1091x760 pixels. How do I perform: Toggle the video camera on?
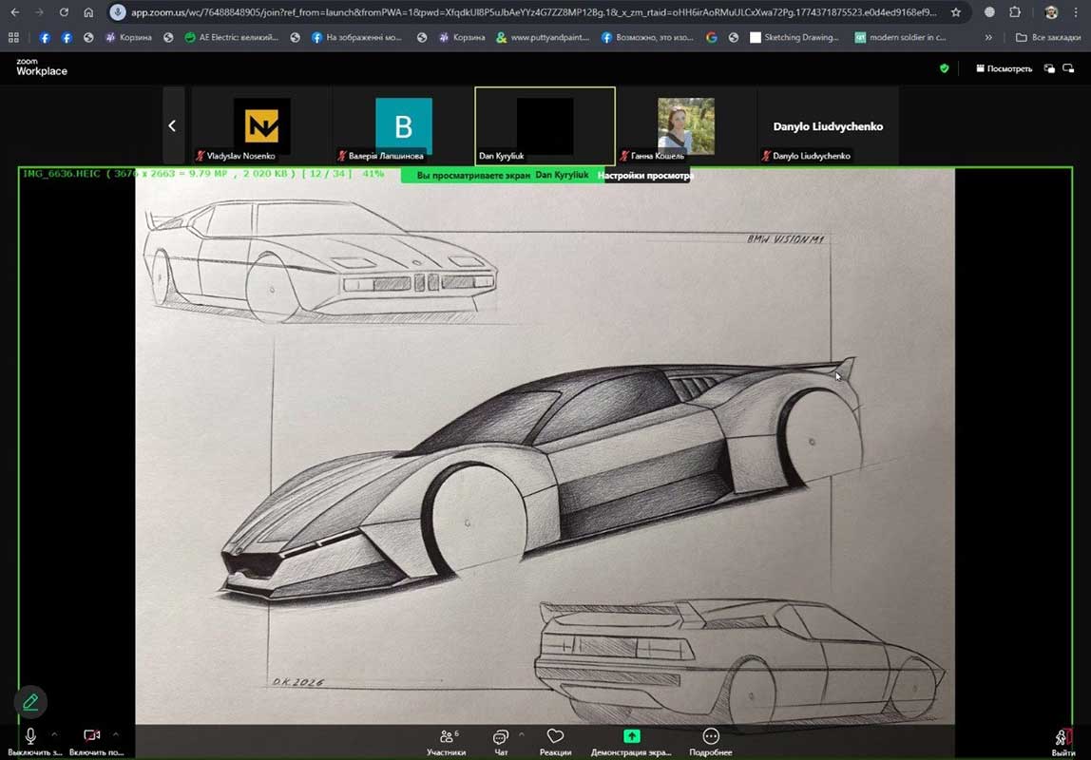tap(91, 736)
